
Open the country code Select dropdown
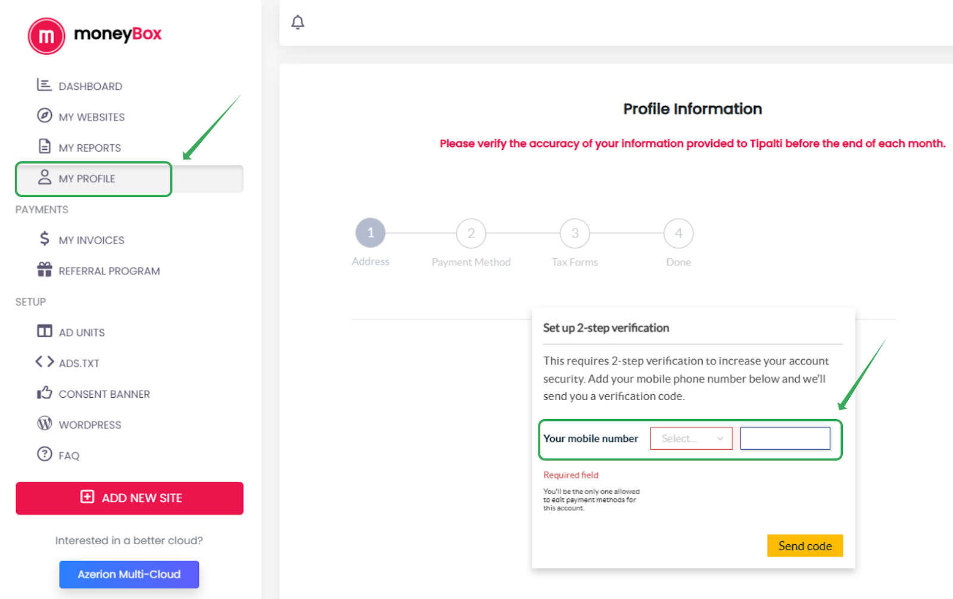pyautogui.click(x=691, y=439)
